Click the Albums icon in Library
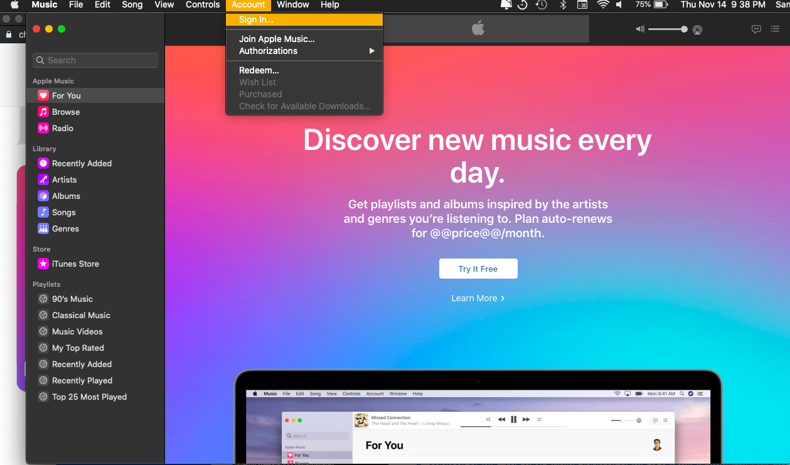 tap(43, 196)
